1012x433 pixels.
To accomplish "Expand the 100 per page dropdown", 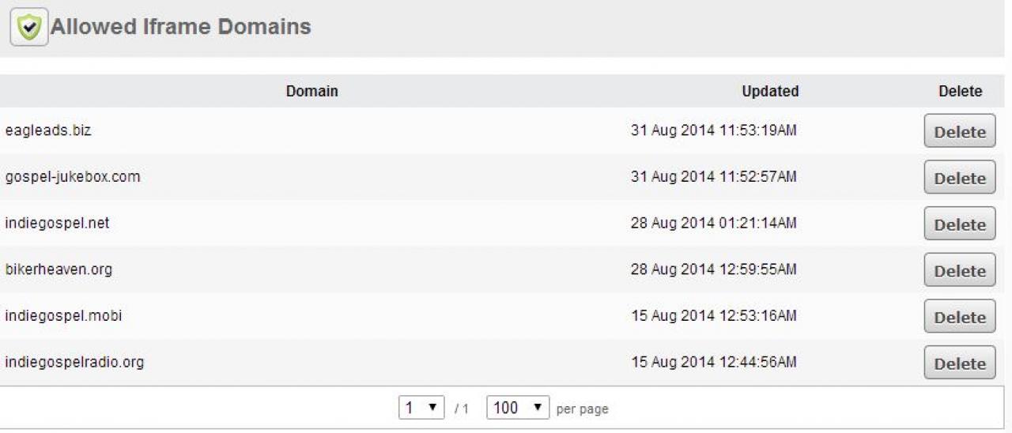I will click(517, 408).
